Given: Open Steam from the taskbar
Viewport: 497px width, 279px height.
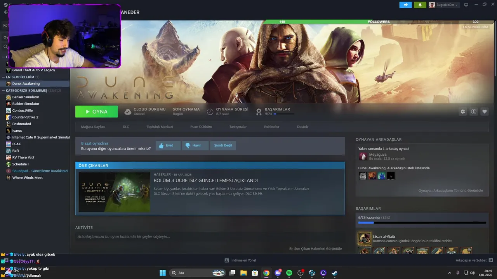Looking at the screenshot, I should (x=334, y=273).
